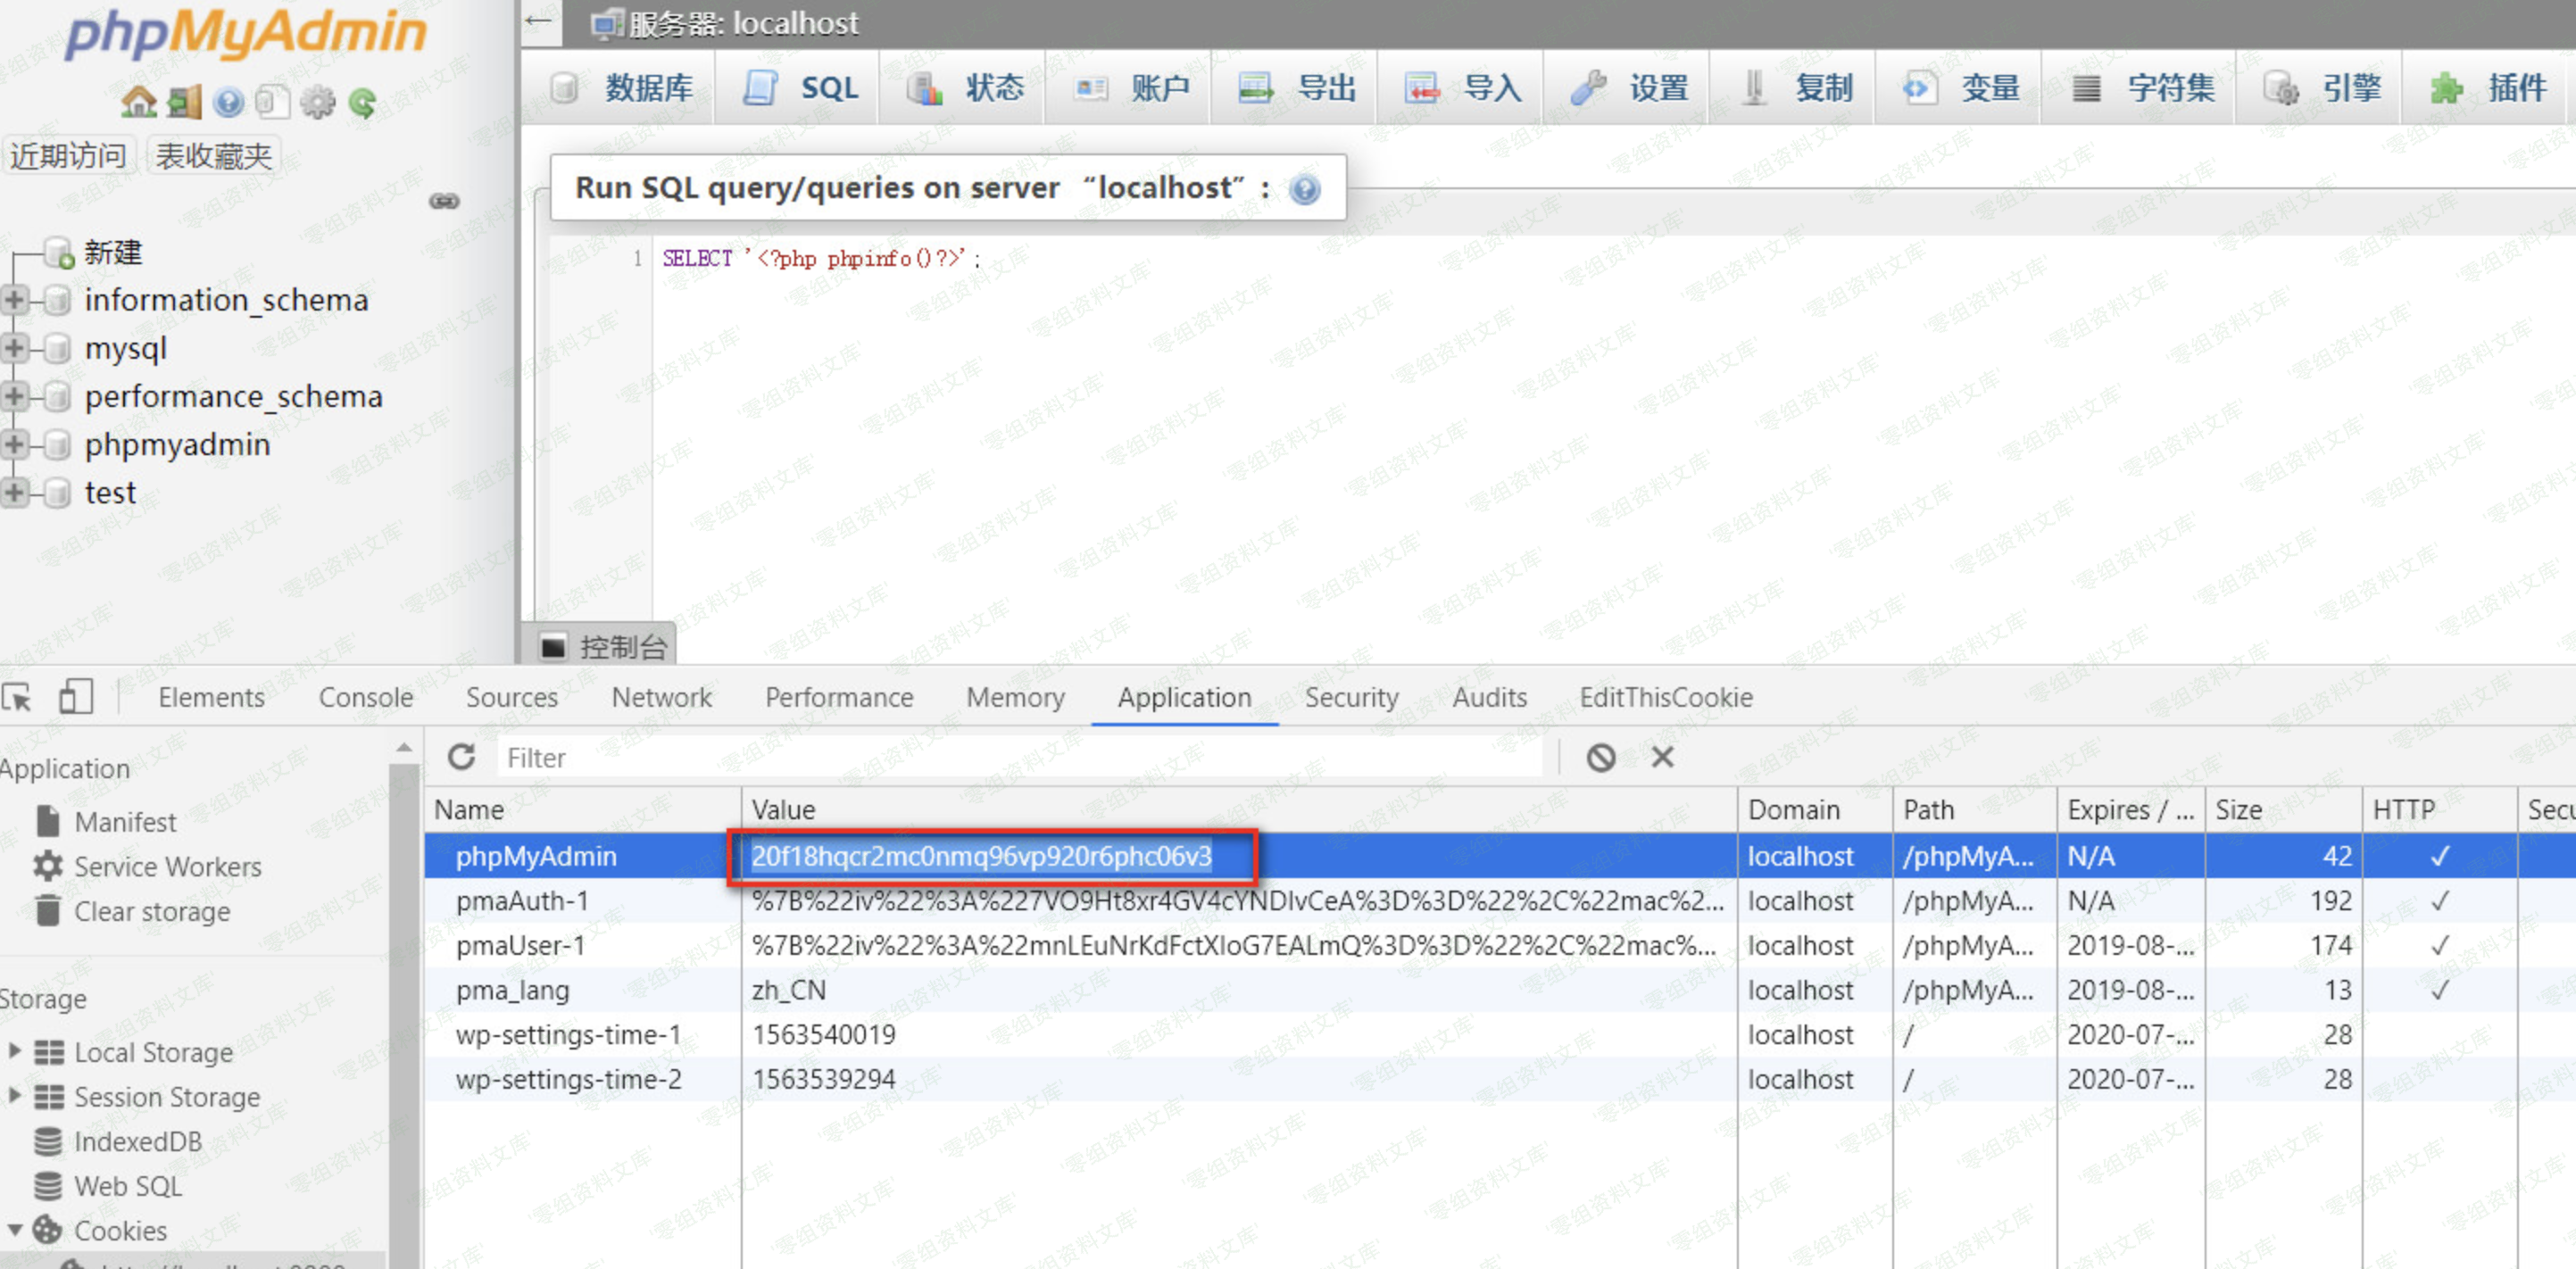Click the phpMyAdmin home icon
Image resolution: width=2576 pixels, height=1269 pixels.
pyautogui.click(x=138, y=102)
